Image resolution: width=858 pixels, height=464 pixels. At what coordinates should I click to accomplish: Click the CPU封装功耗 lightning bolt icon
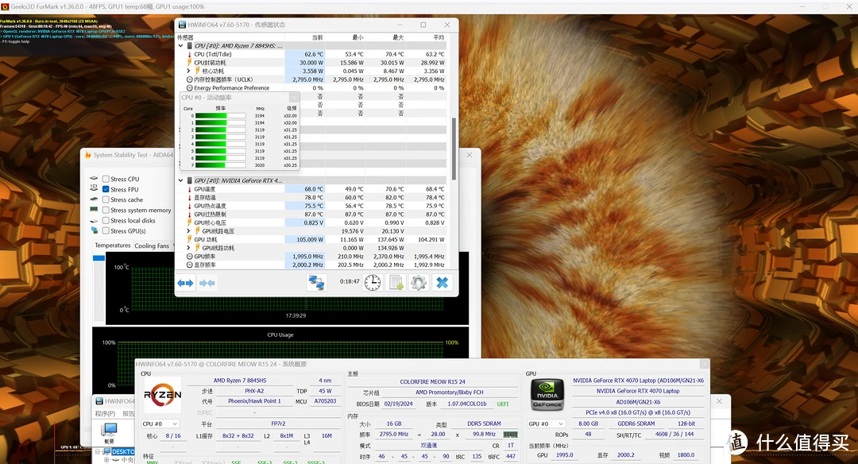tap(189, 63)
